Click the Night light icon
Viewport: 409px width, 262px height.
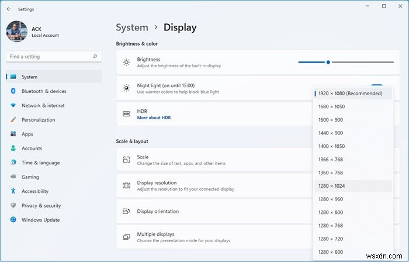[x=127, y=88]
